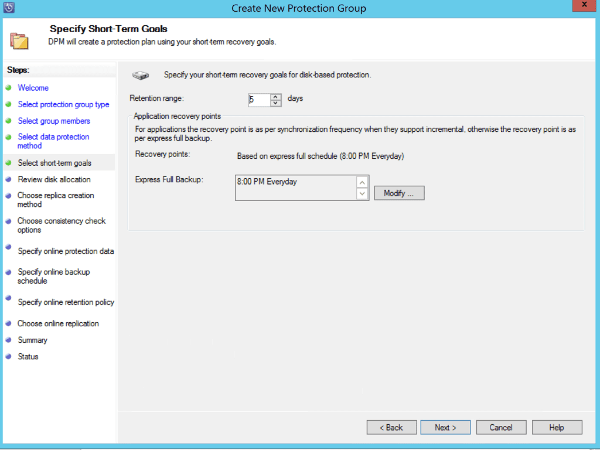Click the Create New Protection Group title
Screen dimensions: 600x450
point(299,8)
